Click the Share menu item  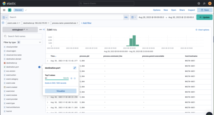pos(182,10)
